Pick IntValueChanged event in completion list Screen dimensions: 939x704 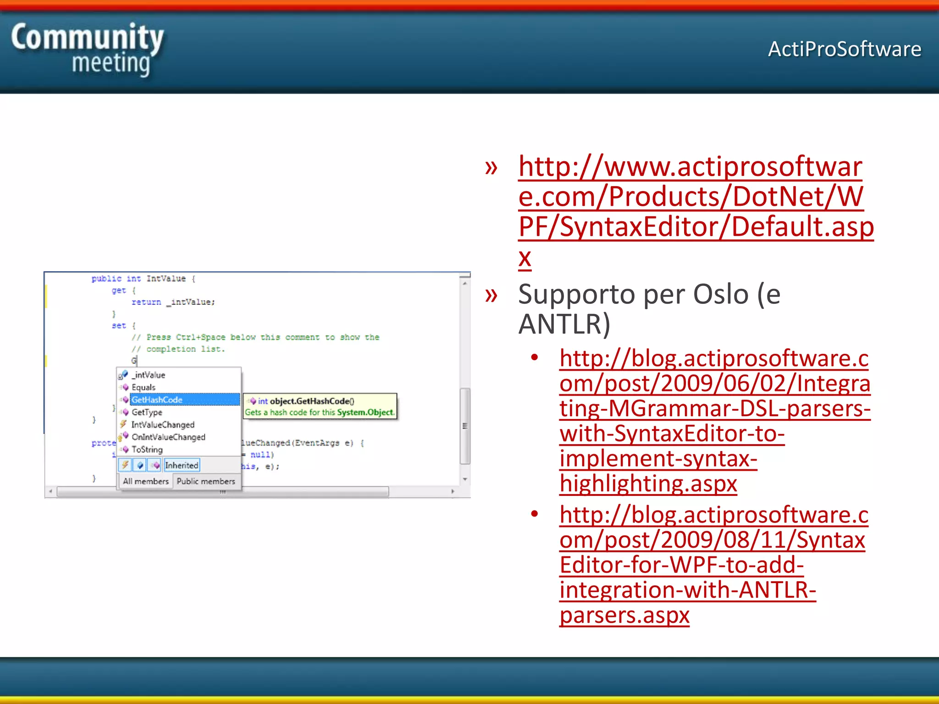pyautogui.click(x=163, y=424)
